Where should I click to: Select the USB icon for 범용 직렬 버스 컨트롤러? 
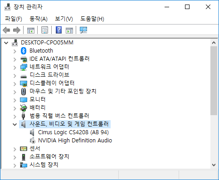[x=23, y=116]
